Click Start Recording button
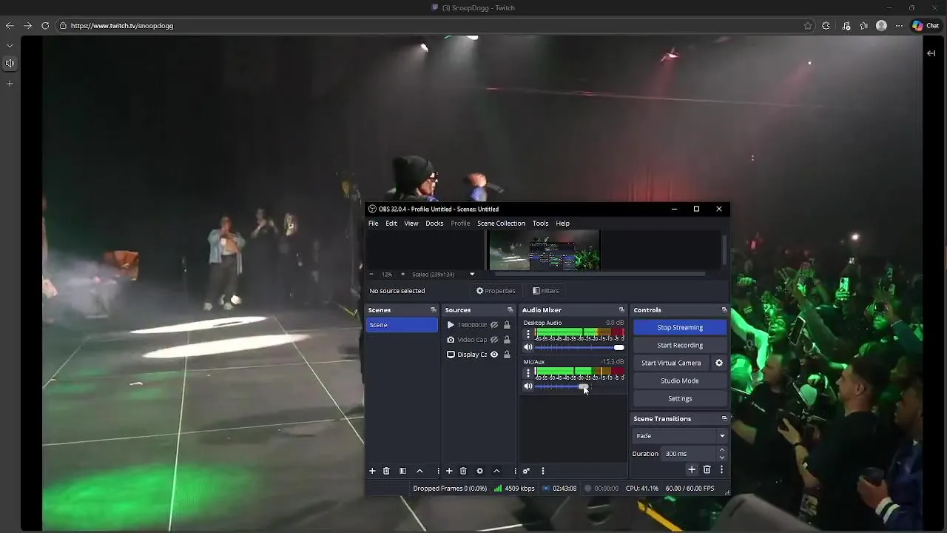The image size is (947, 533). point(680,345)
